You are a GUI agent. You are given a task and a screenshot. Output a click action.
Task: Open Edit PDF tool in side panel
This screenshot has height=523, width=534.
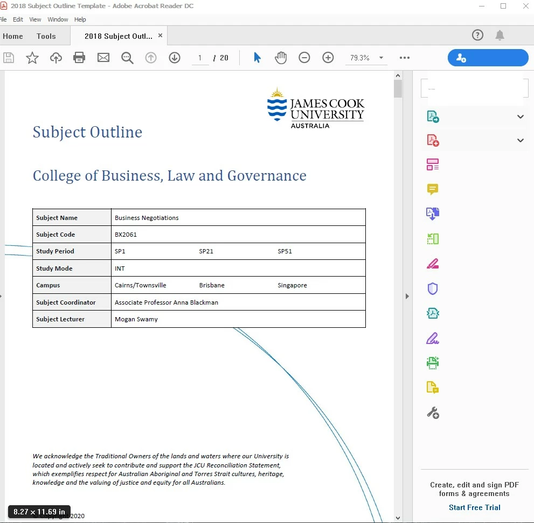pos(433,164)
